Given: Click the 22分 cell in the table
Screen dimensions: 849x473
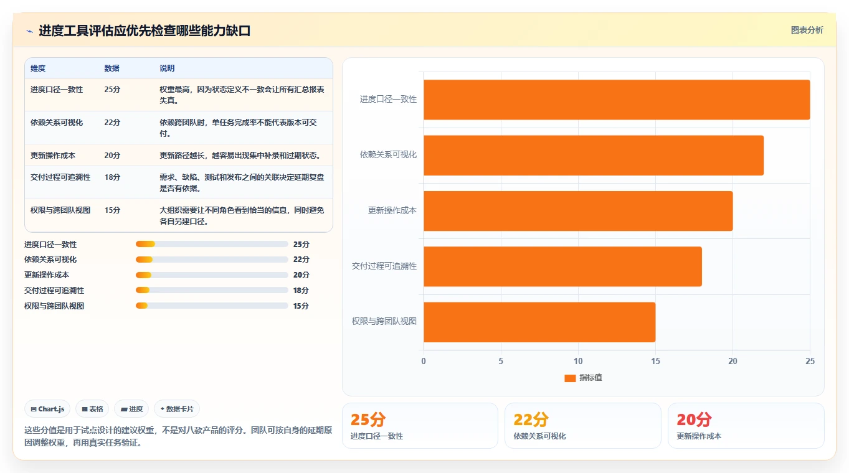Looking at the screenshot, I should tap(112, 123).
